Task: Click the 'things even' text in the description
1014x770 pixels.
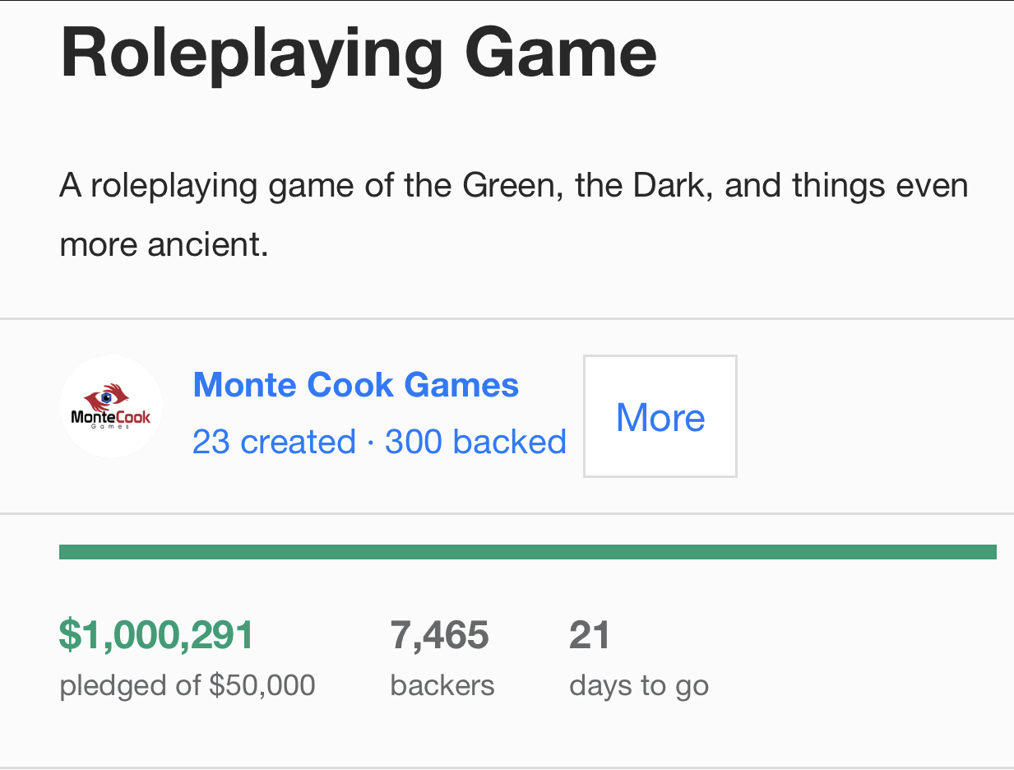Action: click(880, 187)
